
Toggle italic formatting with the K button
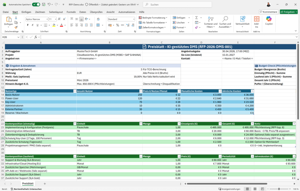tap(33, 25)
